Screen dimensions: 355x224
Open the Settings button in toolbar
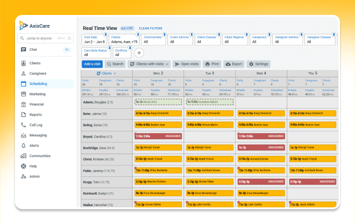(x=258, y=64)
